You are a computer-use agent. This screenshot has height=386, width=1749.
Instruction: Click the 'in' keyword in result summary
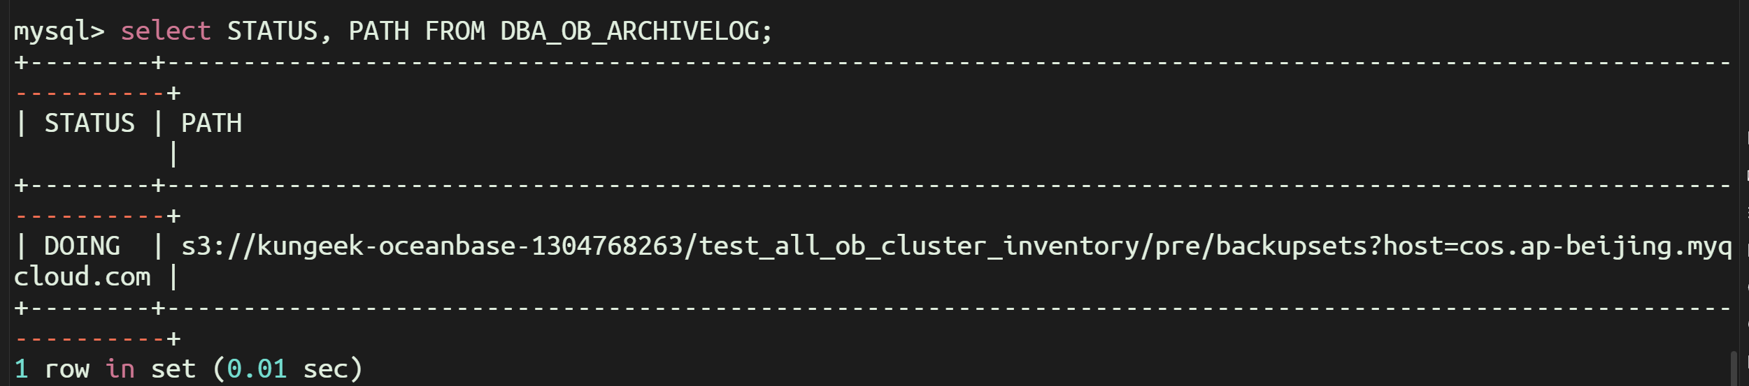point(120,369)
